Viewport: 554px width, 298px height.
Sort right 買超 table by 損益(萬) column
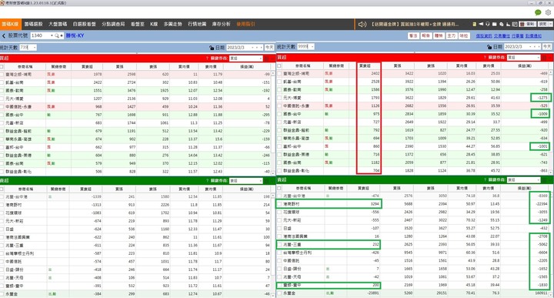[x=524, y=65]
